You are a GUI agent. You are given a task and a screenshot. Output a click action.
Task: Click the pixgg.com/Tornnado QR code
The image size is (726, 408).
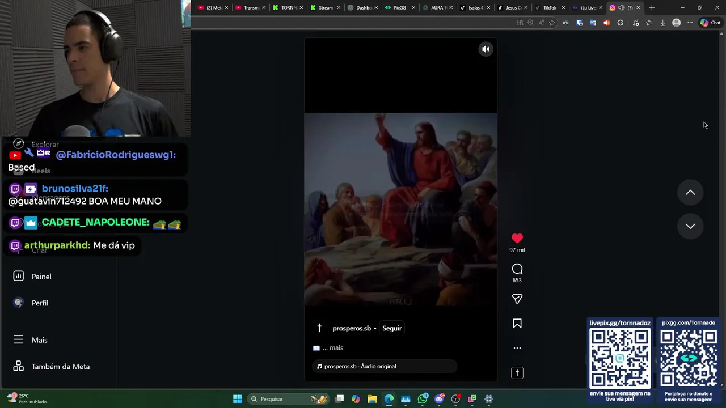coord(689,359)
